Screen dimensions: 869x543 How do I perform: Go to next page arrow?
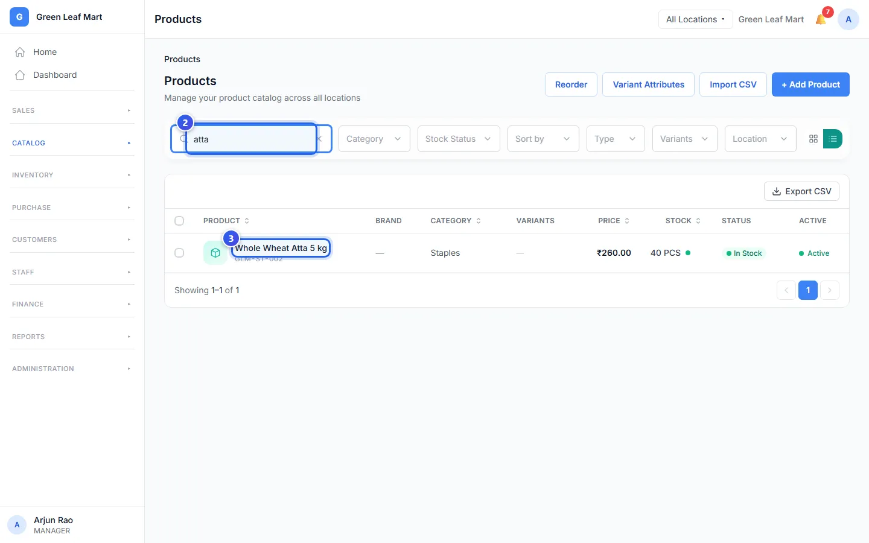click(x=830, y=290)
